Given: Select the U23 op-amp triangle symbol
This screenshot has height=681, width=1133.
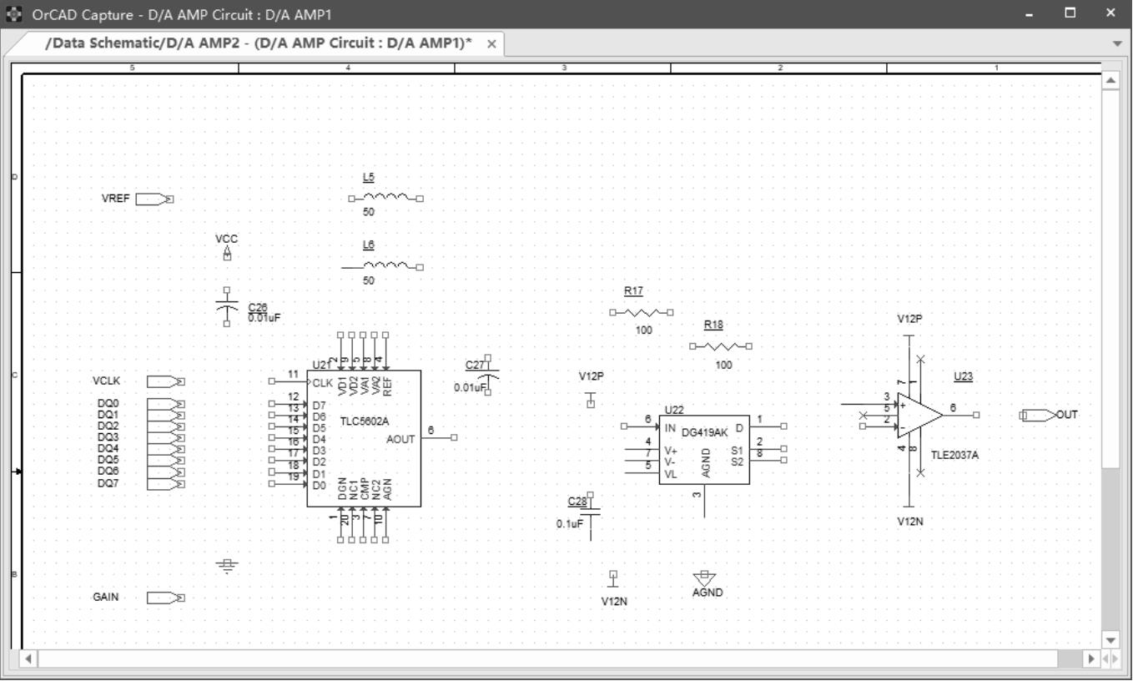Looking at the screenshot, I should click(x=919, y=415).
